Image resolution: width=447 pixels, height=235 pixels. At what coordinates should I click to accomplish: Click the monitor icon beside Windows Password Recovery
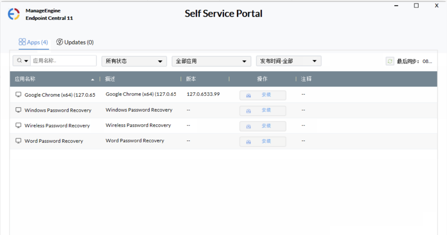pos(18,110)
